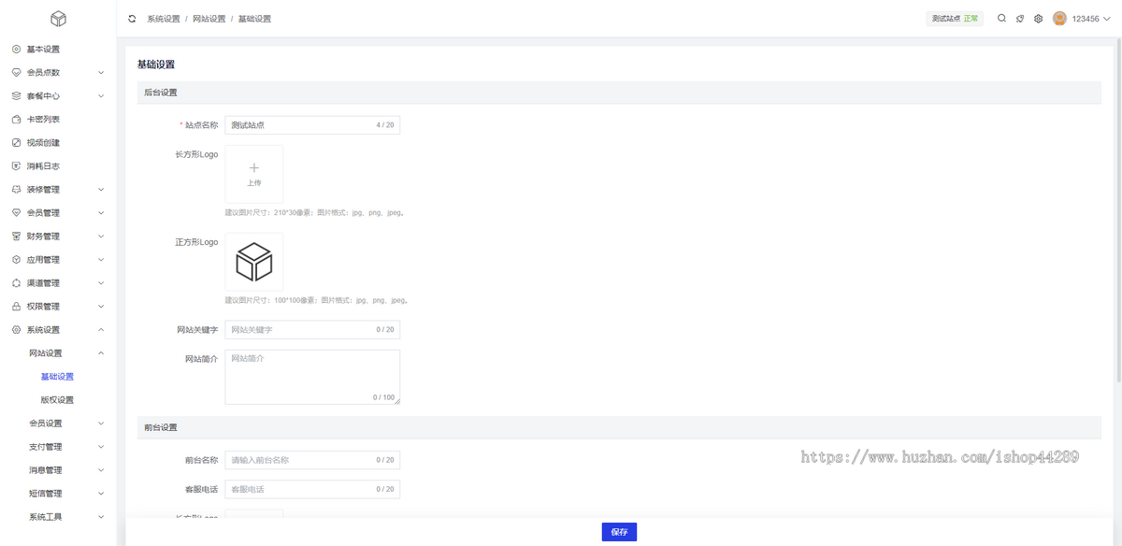This screenshot has width=1122, height=546.
Task: Collapse the 网站设置 submenu
Action: (101, 353)
